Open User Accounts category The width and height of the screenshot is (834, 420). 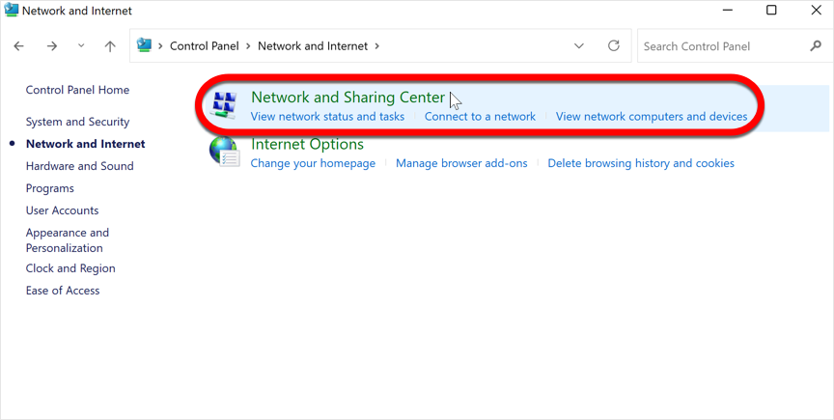point(62,210)
